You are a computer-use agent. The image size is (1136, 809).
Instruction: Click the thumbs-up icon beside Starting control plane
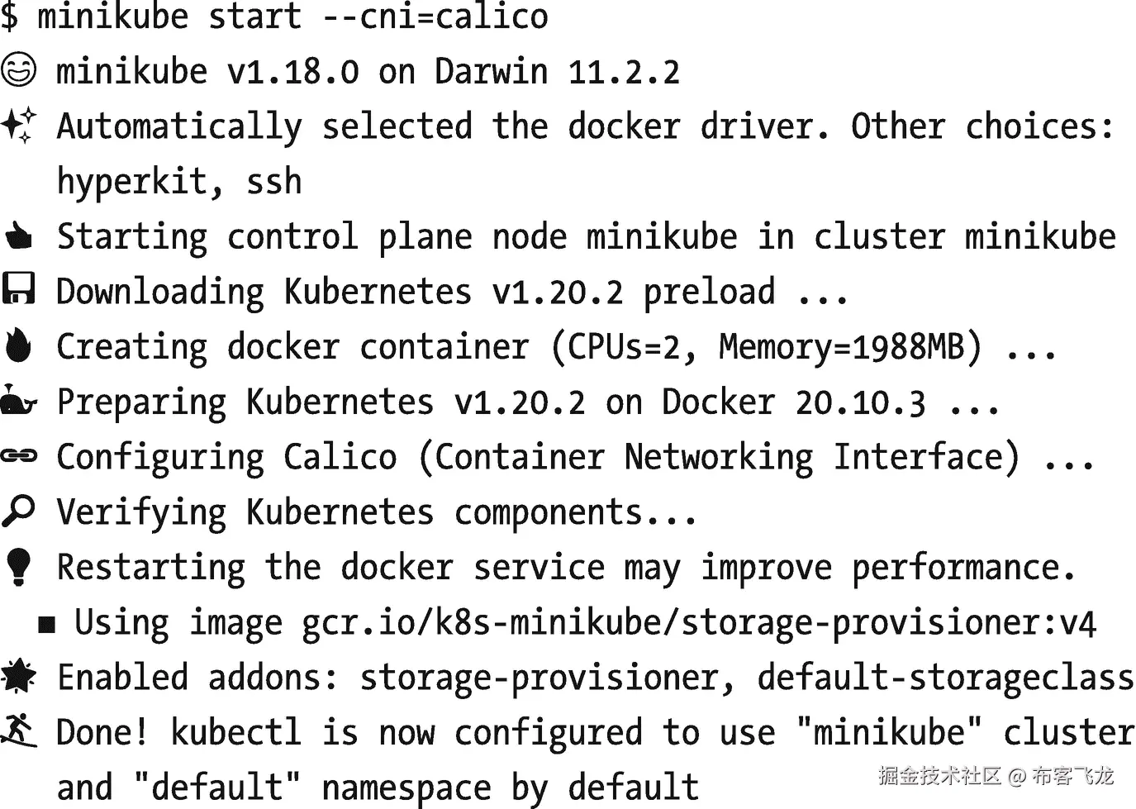coord(18,236)
